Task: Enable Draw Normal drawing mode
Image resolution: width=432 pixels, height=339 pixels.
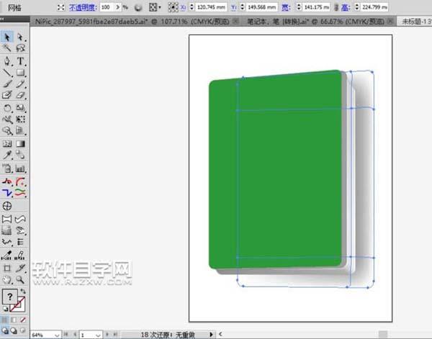Action: click(5, 330)
